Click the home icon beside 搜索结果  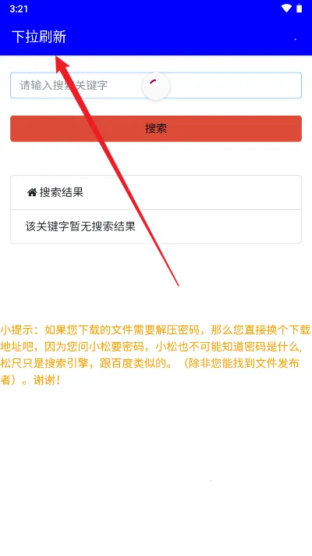(x=32, y=192)
